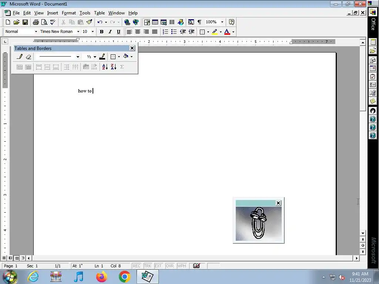Toggle Justify alignment

(x=155, y=32)
